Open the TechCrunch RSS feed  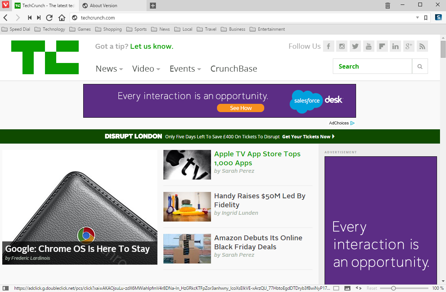[422, 46]
